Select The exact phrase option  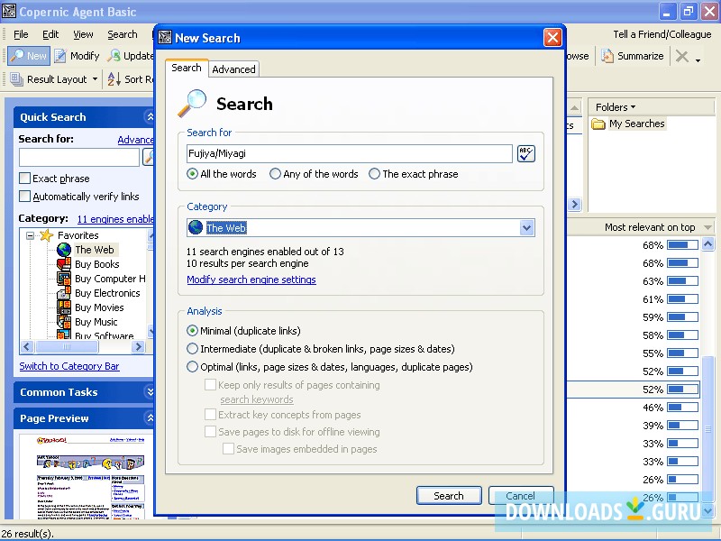click(374, 174)
